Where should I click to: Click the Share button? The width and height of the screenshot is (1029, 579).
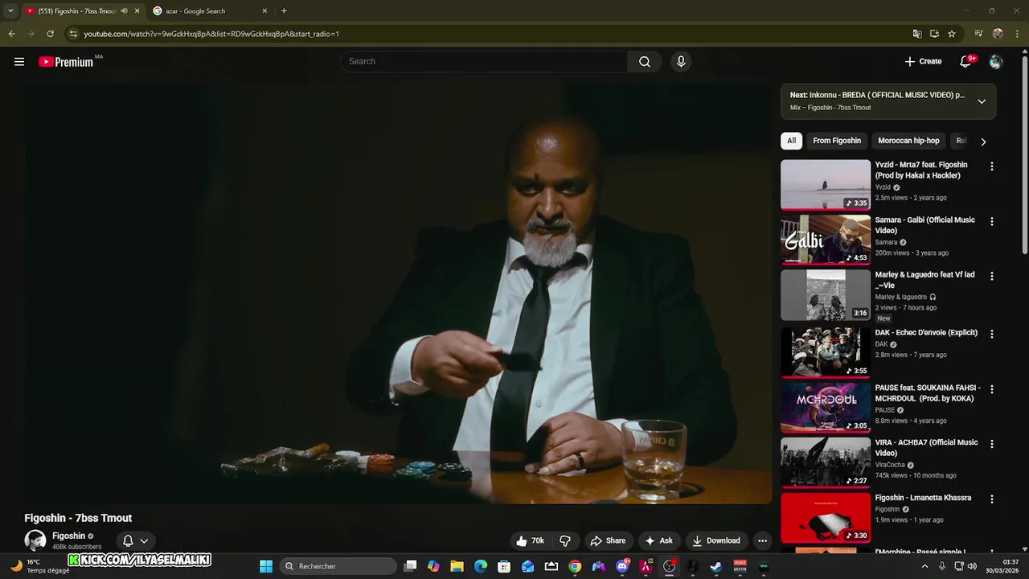(608, 540)
